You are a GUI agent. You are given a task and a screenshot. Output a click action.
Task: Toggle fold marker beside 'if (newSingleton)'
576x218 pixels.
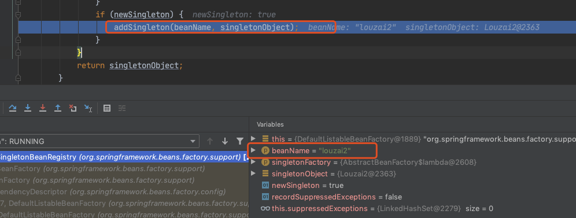point(19,15)
